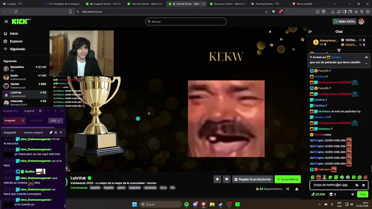Open Steam from the taskbar

point(221,204)
